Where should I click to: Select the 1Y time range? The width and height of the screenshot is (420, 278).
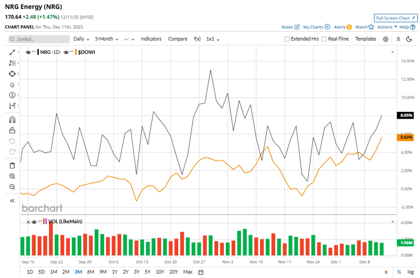tap(115, 272)
